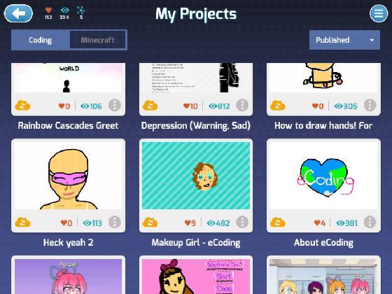Click the heart count on Depression project
The width and height of the screenshot is (392, 294).
[x=190, y=106]
